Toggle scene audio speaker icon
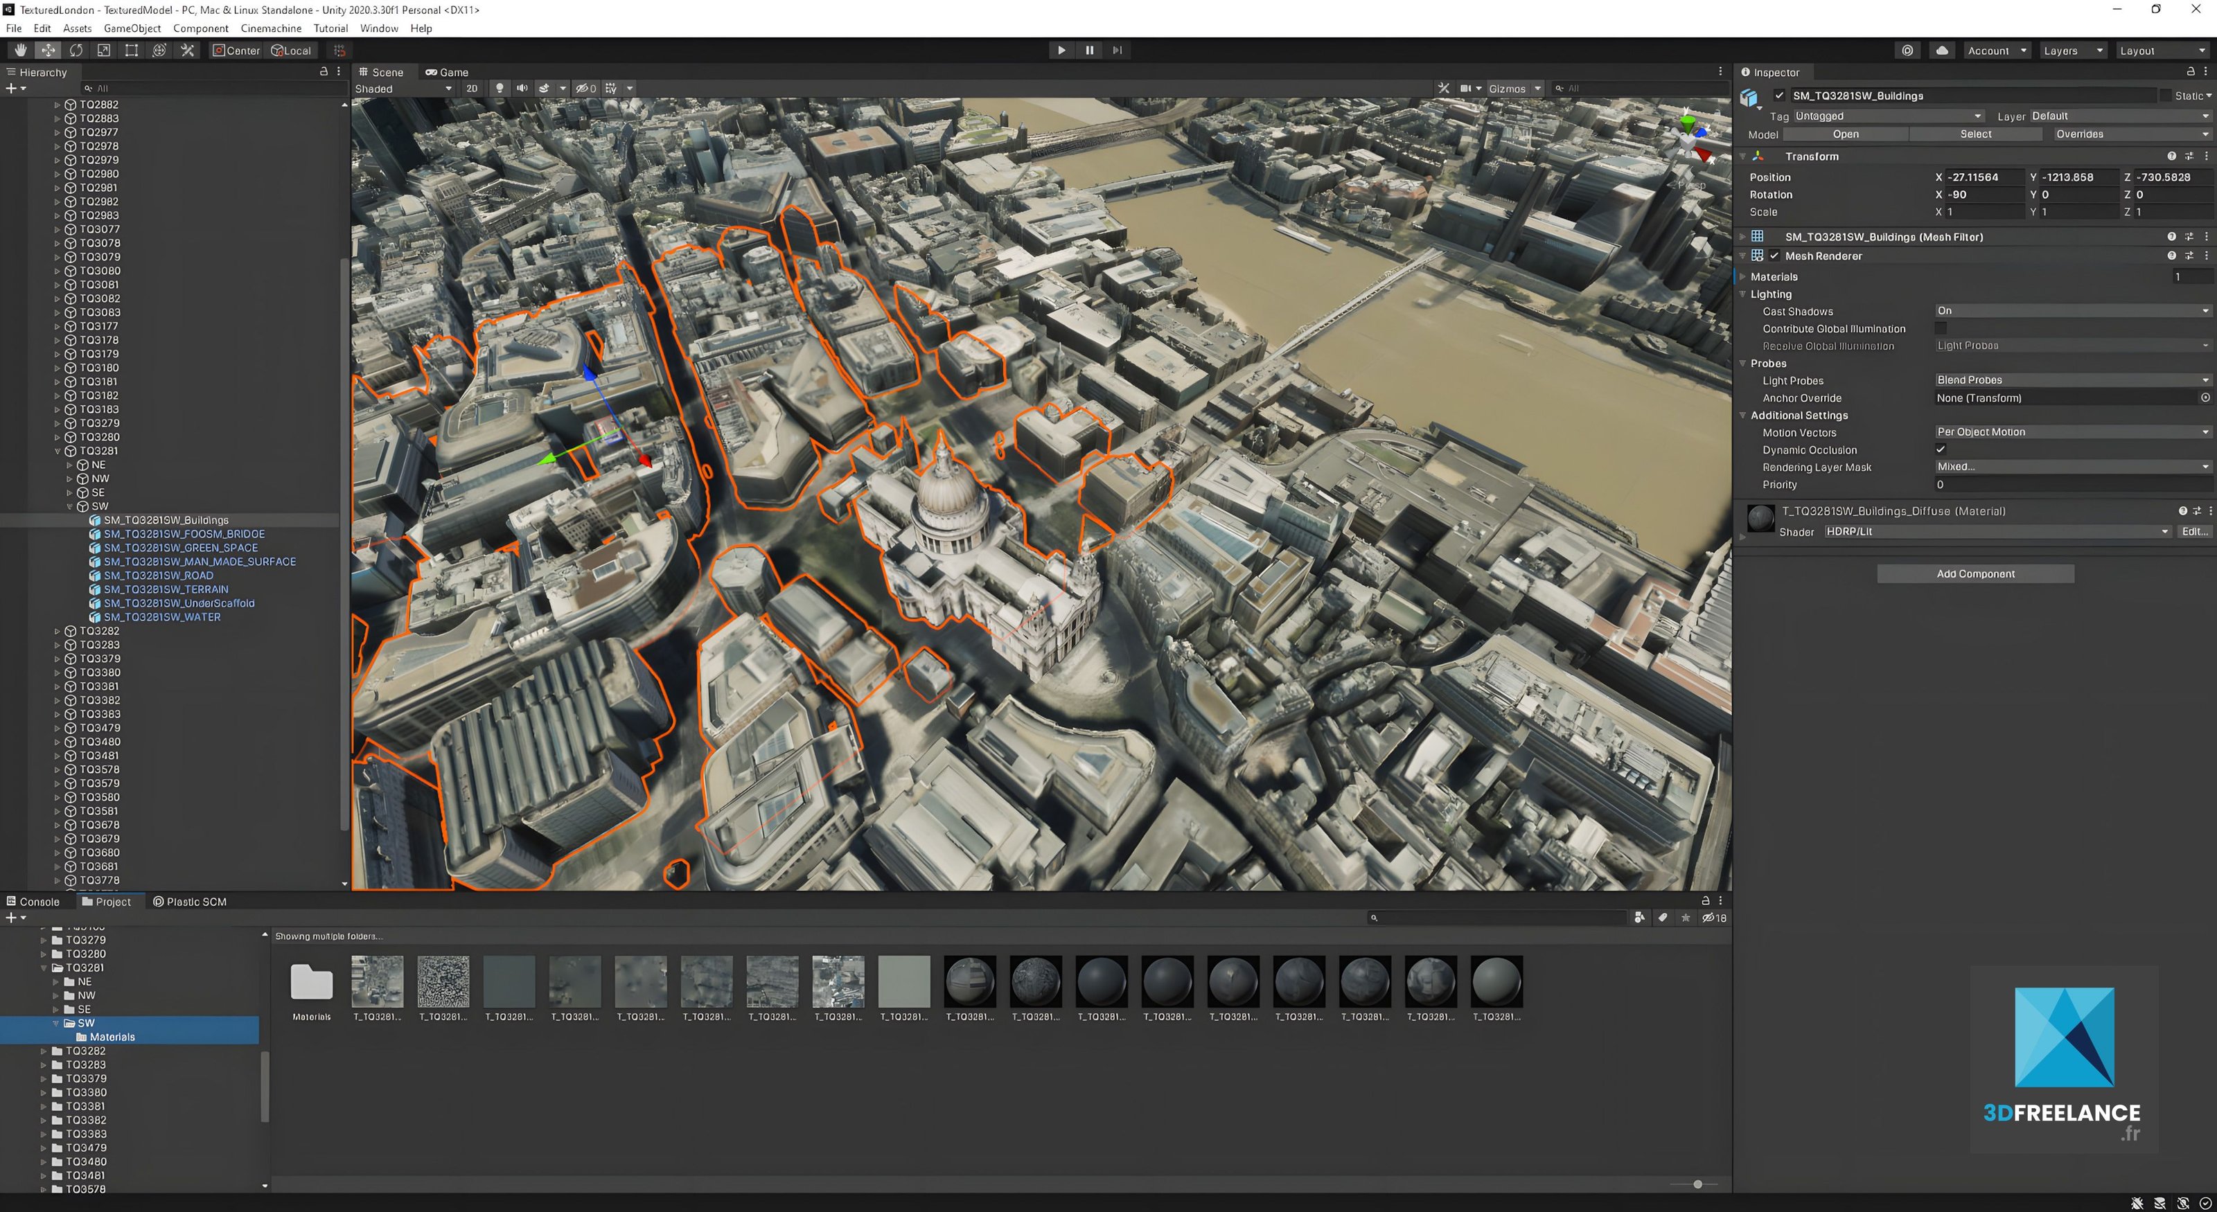 pyautogui.click(x=522, y=89)
